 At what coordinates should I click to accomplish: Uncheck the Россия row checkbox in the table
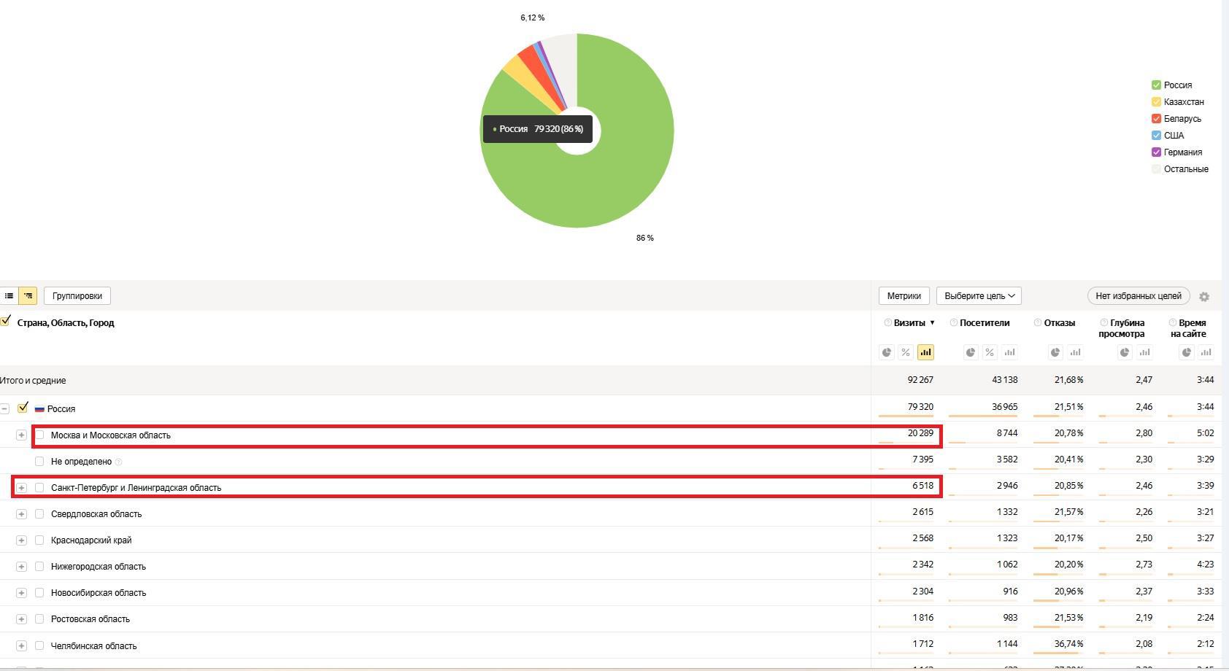click(23, 408)
